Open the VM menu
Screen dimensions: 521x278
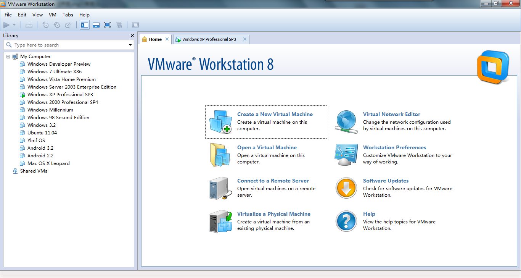click(53, 15)
